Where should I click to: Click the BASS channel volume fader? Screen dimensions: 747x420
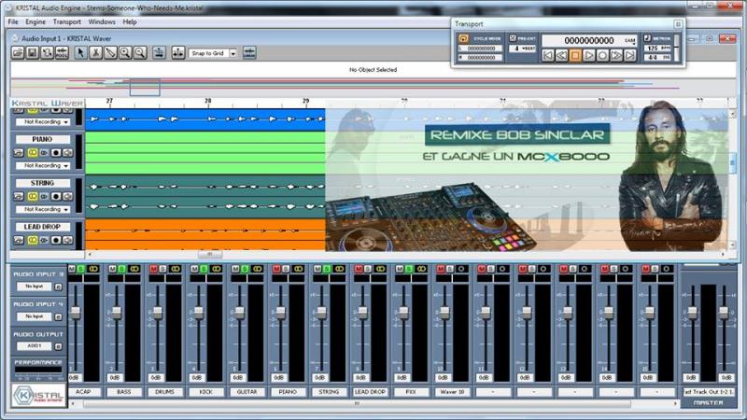click(116, 312)
